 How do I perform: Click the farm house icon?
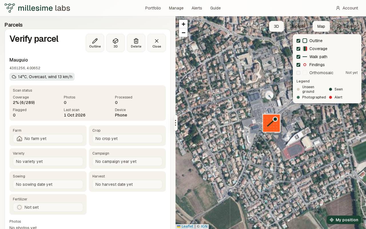[19, 139]
